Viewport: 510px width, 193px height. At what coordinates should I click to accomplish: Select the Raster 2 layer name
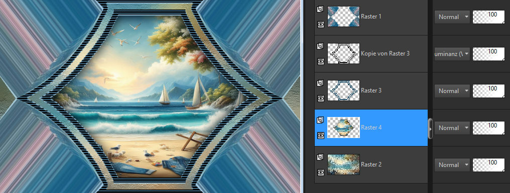pos(371,164)
